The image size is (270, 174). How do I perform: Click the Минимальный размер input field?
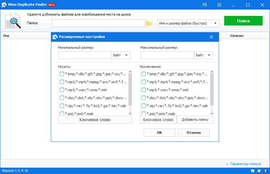pos(85,55)
